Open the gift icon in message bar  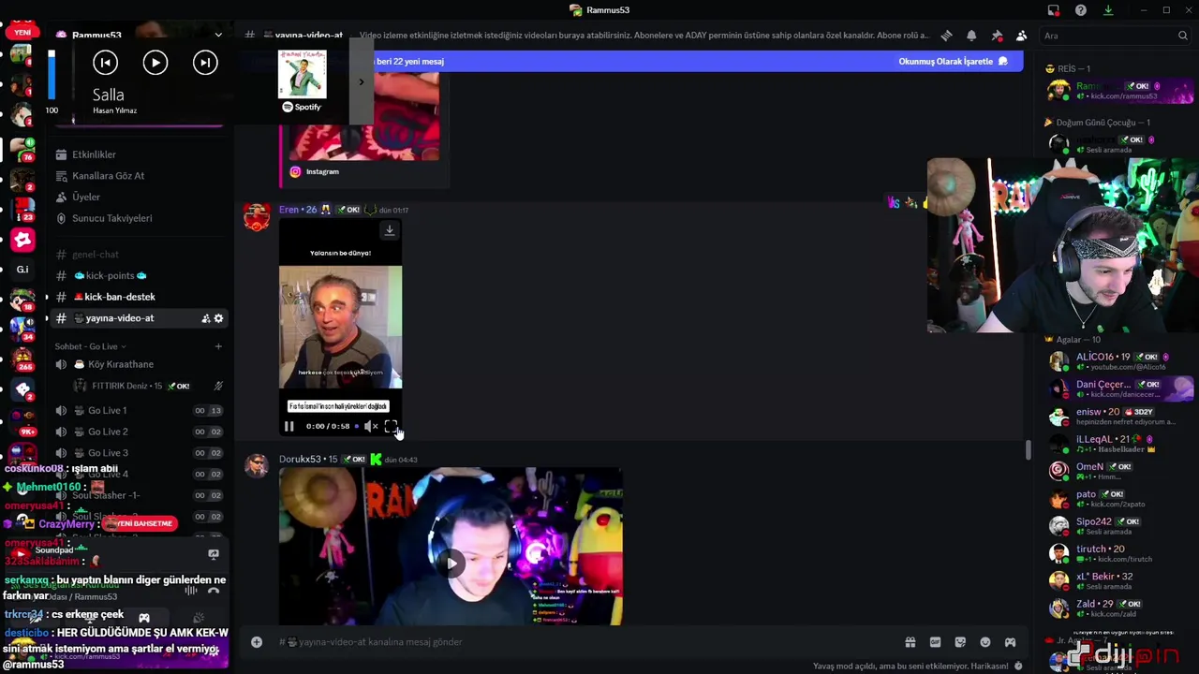pos(910,642)
